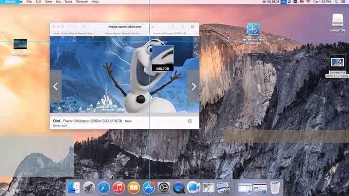This screenshot has width=349, height=196.
Task: Show the next image with right arrow
Action: (193, 86)
